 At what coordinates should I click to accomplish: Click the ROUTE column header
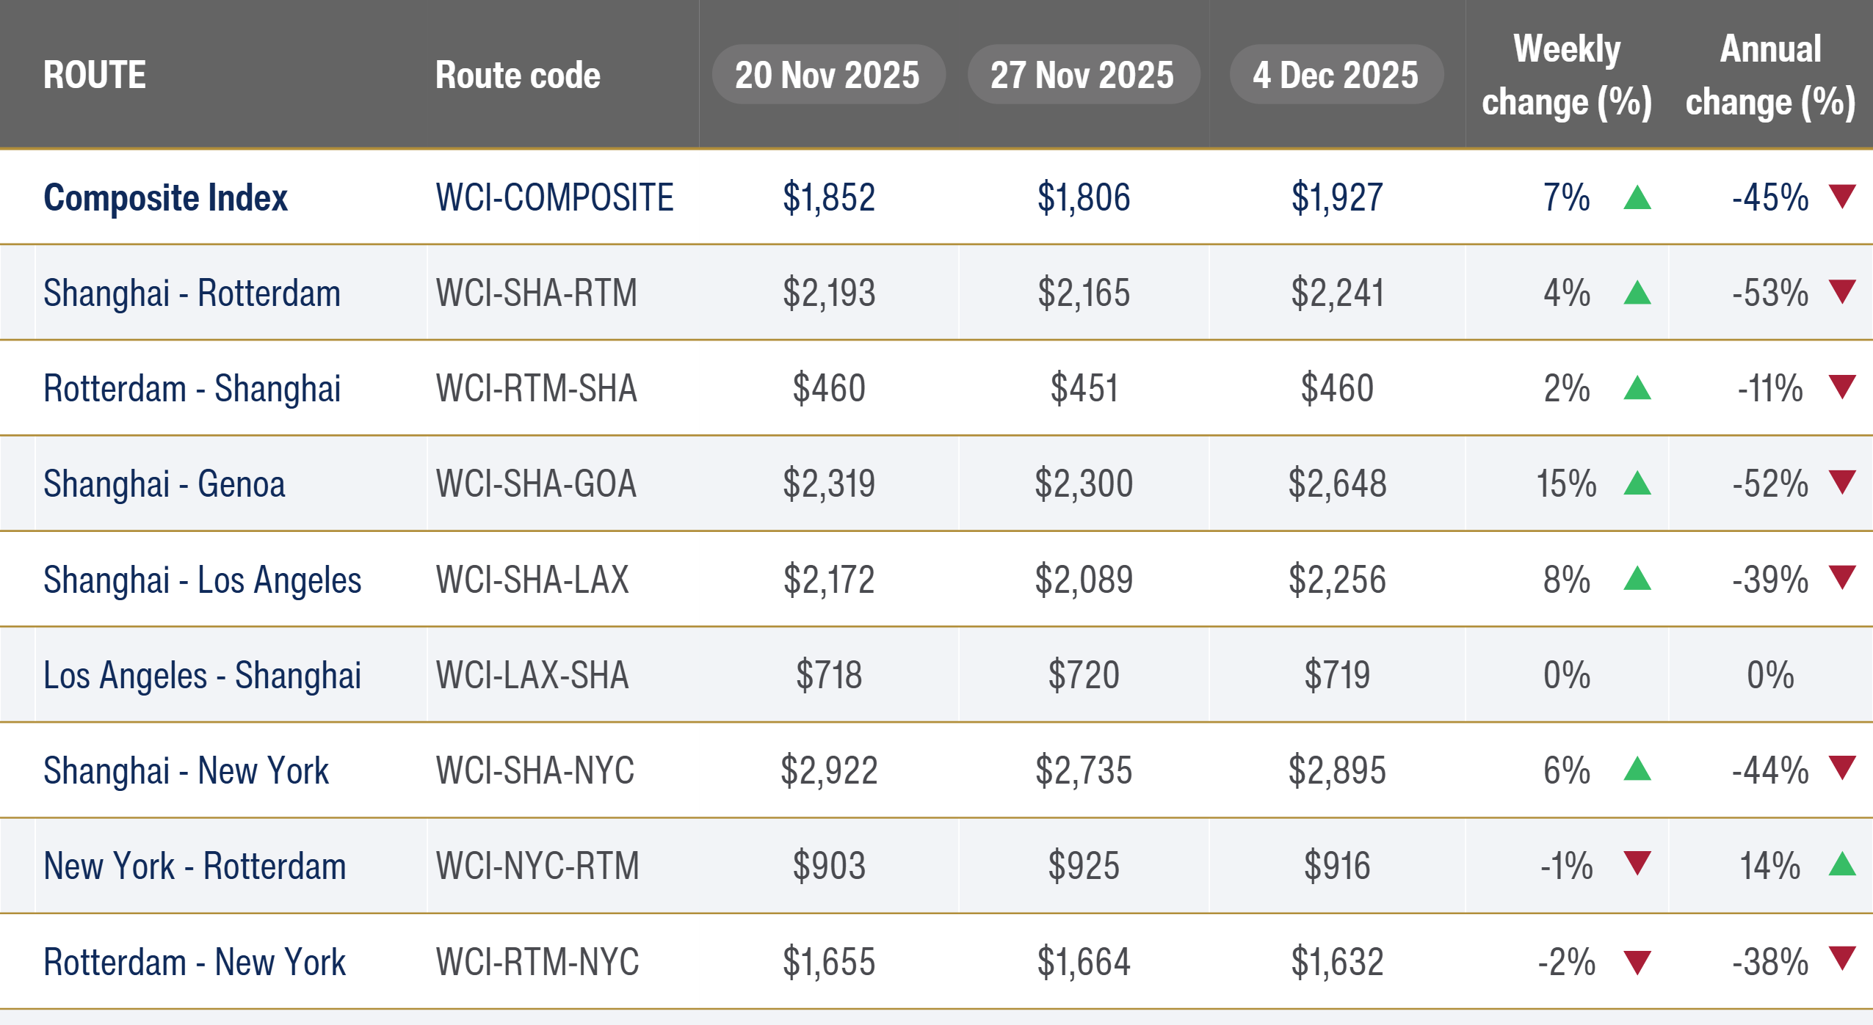point(95,75)
